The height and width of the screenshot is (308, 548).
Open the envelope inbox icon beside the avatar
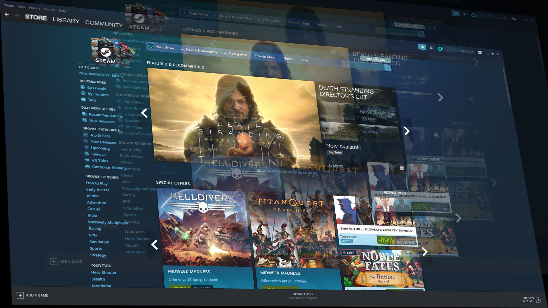coord(431,48)
